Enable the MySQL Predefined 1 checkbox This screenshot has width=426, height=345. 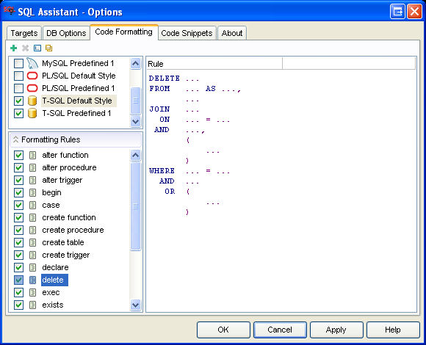(19, 64)
